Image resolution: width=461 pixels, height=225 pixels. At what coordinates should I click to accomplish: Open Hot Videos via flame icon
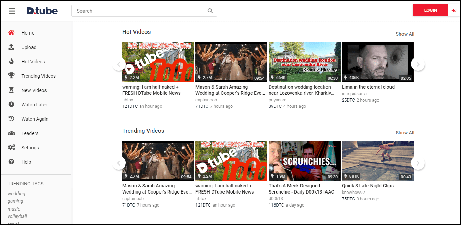(11, 61)
